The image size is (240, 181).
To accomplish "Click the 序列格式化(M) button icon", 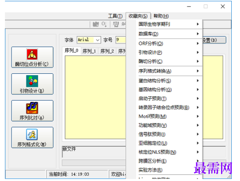I will [32, 134].
